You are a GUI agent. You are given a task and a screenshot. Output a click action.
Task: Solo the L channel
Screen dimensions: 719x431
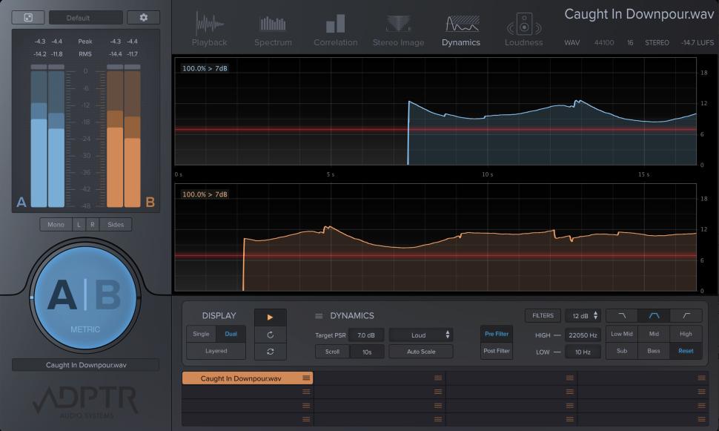79,225
